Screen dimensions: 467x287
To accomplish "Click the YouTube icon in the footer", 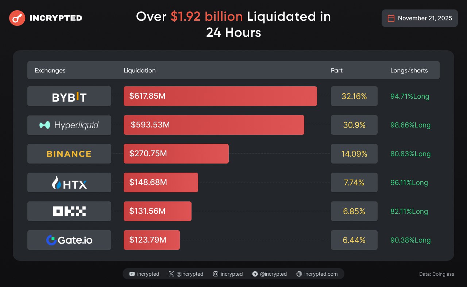I will coord(132,274).
